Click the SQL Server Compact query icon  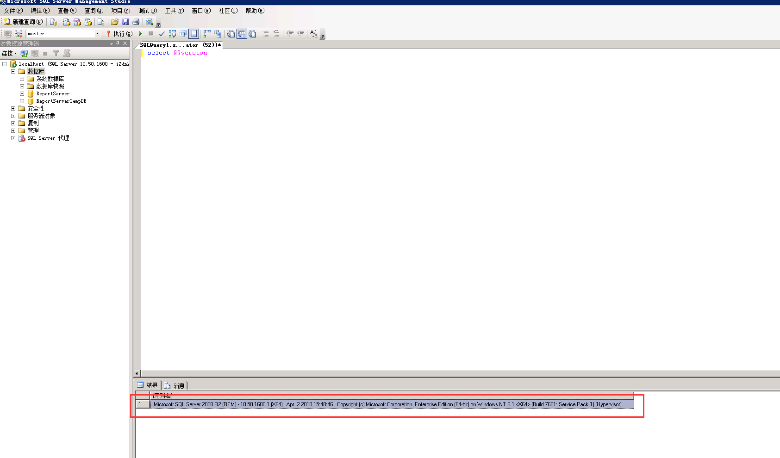point(101,22)
